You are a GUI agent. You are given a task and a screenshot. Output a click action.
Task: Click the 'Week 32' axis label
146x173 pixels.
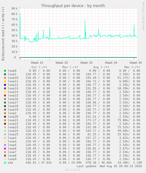[x=62, y=63]
